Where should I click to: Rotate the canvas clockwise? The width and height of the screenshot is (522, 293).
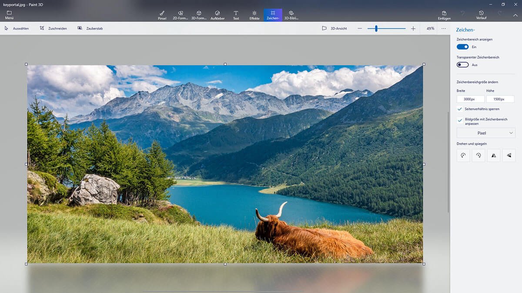tap(478, 155)
